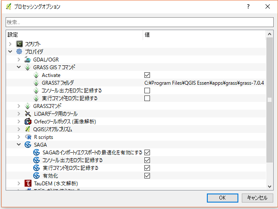Select the R scripts label

coord(44,137)
